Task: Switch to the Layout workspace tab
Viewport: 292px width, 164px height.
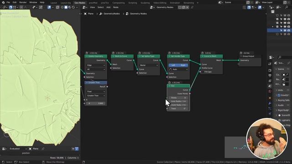Action: pos(54,3)
